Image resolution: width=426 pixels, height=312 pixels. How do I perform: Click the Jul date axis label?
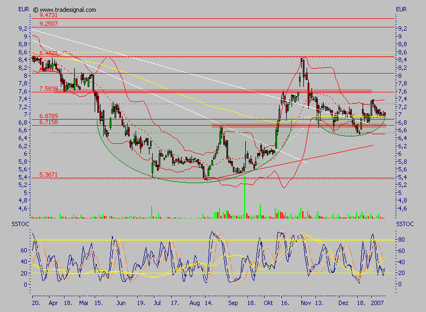[157, 303]
